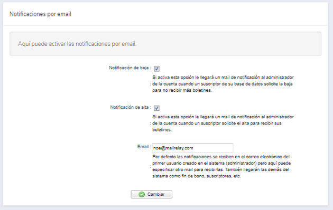Click the description under Notificación de baja
The image size is (333, 210).
223,84
